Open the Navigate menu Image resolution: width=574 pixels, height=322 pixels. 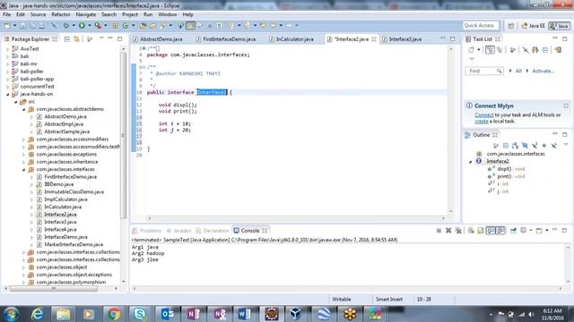point(86,14)
